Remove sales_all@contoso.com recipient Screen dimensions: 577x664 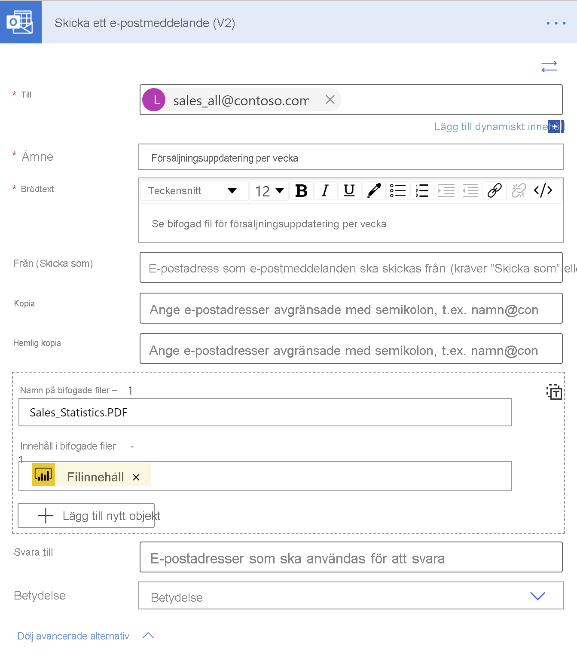pyautogui.click(x=330, y=100)
